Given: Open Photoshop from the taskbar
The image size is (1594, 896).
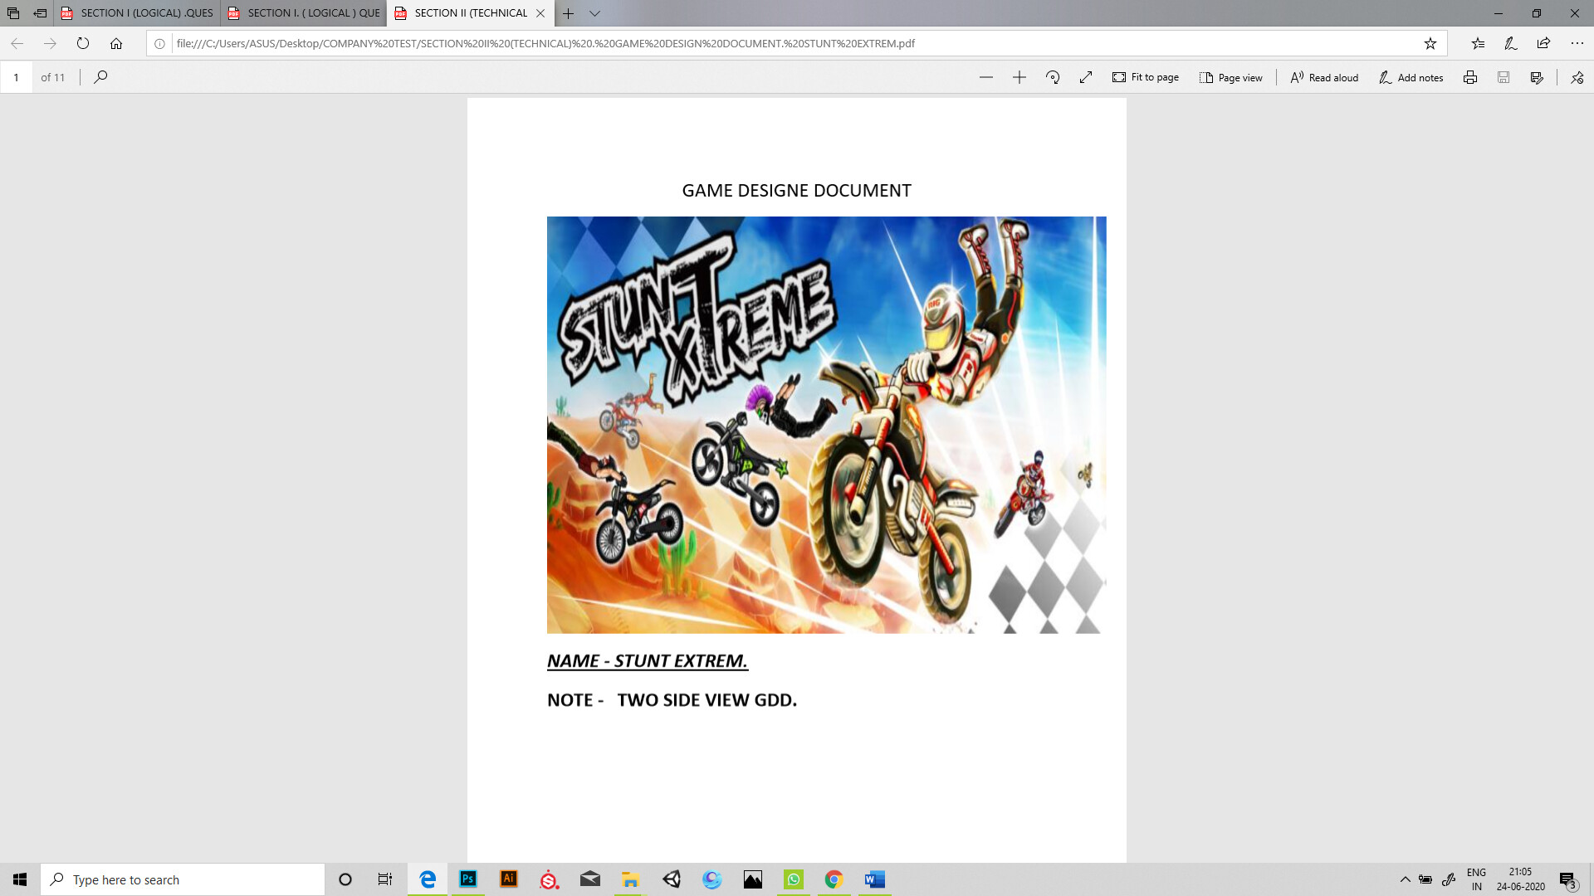Looking at the screenshot, I should pos(468,879).
